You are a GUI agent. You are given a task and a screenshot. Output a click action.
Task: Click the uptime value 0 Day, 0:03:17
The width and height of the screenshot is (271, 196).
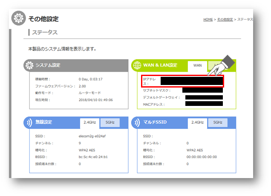[91, 79]
